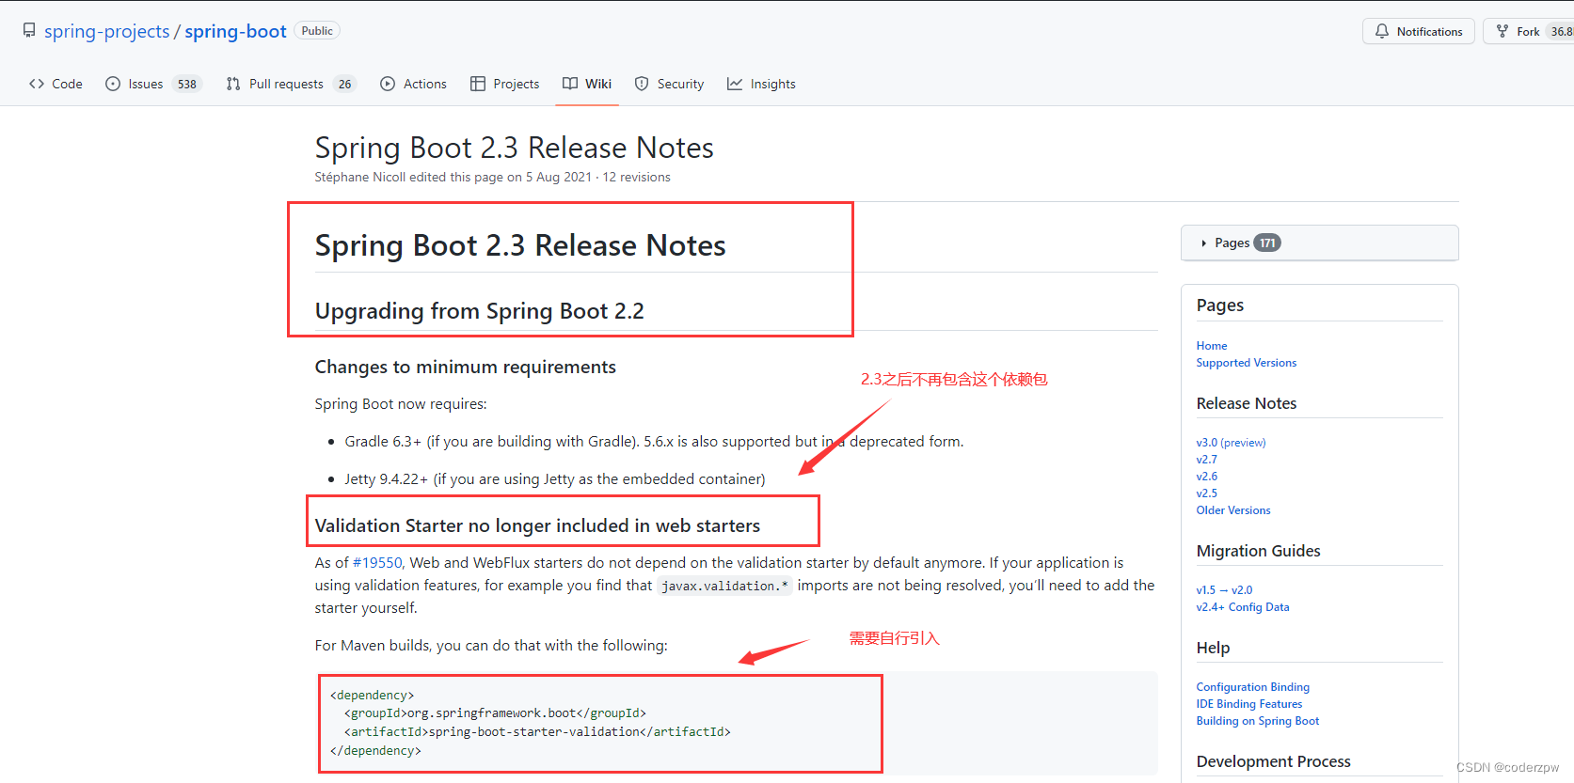Click the Projects table icon
Screen dimensions: 1574x783
coord(478,84)
